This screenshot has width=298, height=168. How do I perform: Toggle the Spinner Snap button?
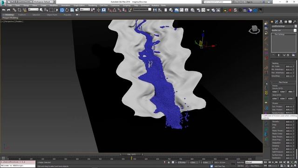[124, 10]
